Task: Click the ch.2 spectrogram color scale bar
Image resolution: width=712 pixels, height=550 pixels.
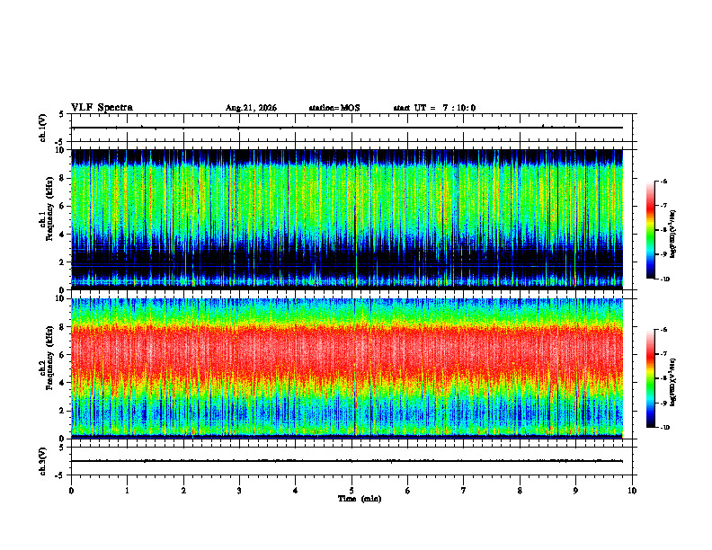Action: tap(650, 378)
